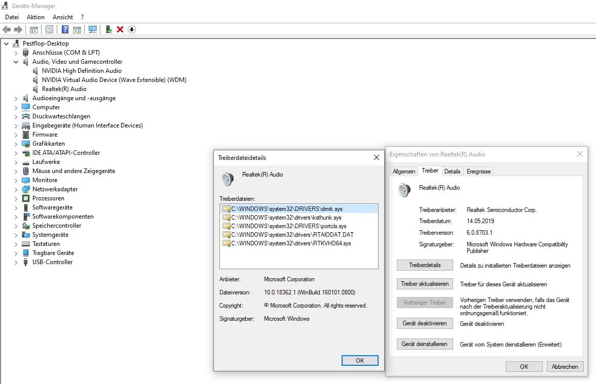This screenshot has height=384, width=596.
Task: Expand the Computer node
Action: pyautogui.click(x=16, y=108)
